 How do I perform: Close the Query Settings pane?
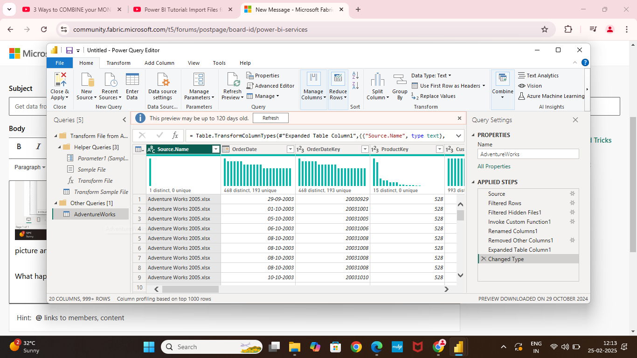575,120
